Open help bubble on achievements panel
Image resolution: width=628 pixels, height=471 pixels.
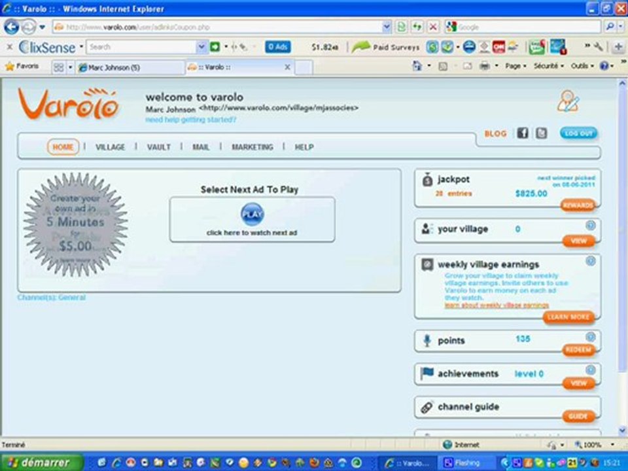pos(590,370)
